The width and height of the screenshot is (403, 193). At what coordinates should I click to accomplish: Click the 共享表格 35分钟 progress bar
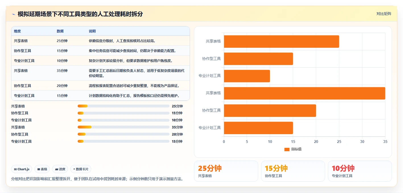pos(123,127)
